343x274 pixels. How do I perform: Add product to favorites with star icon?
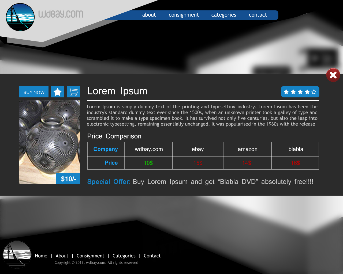[x=58, y=92]
